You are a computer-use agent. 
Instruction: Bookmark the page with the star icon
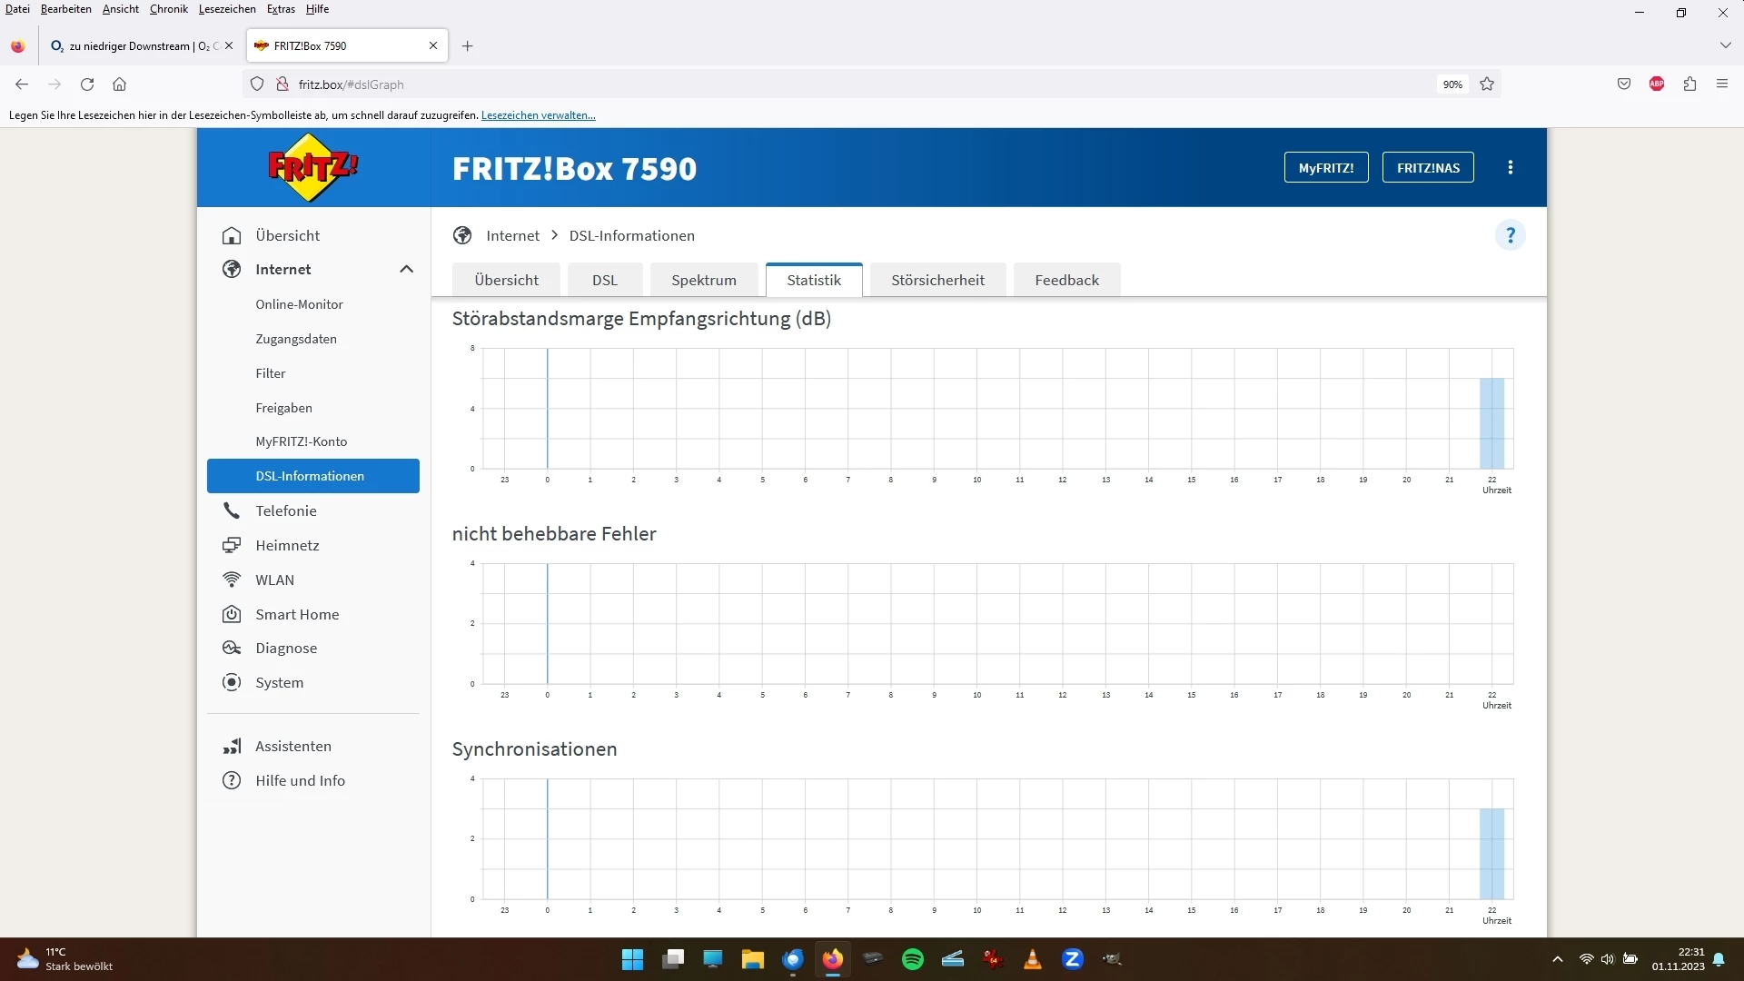pyautogui.click(x=1487, y=84)
